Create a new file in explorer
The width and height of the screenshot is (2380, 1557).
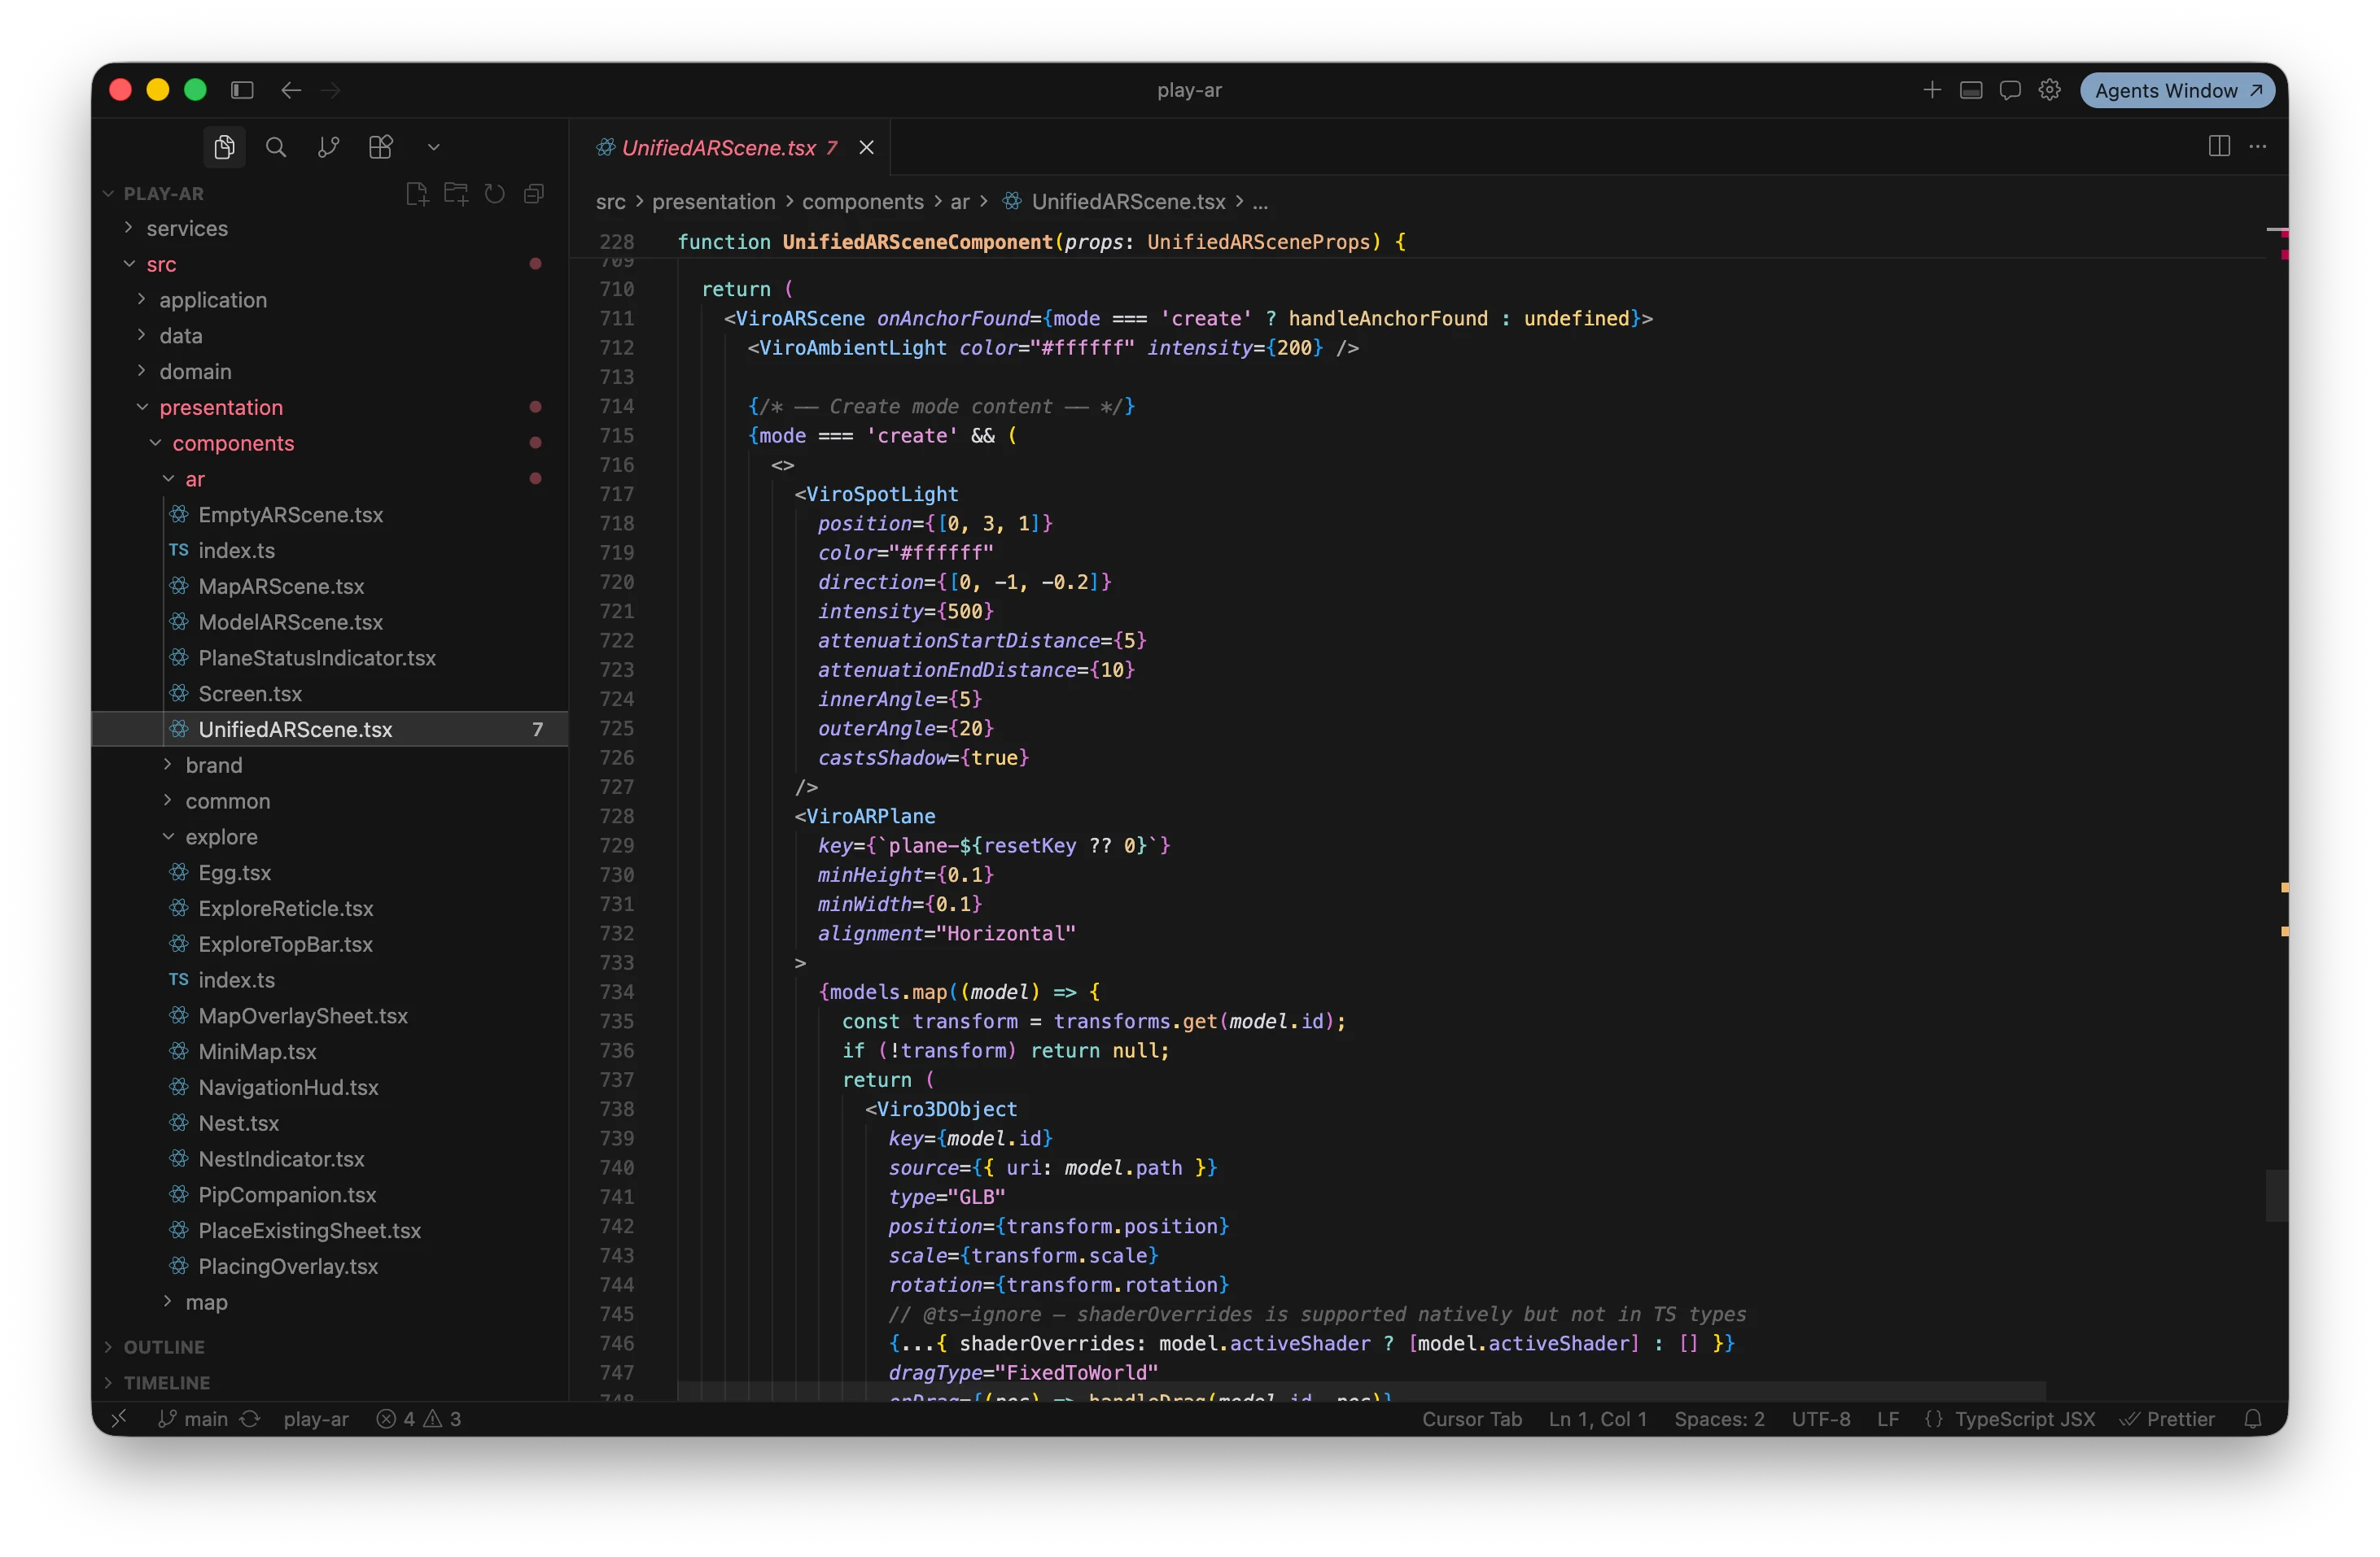coord(417,193)
